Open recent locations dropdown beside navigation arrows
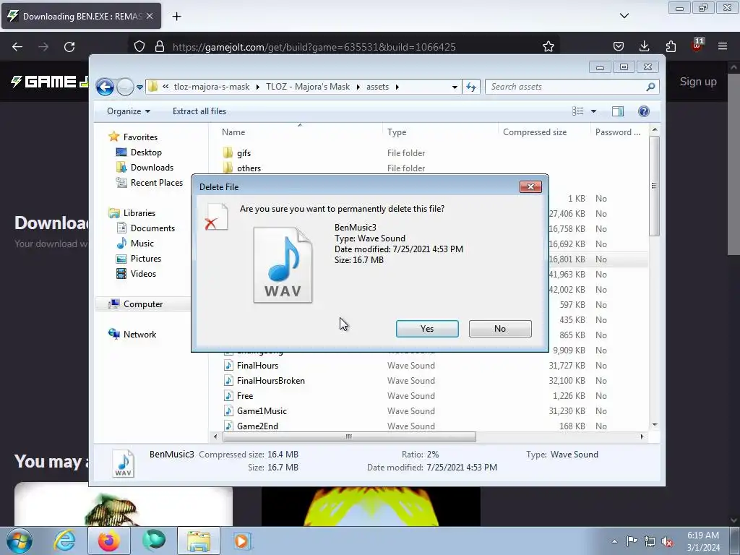 139,87
